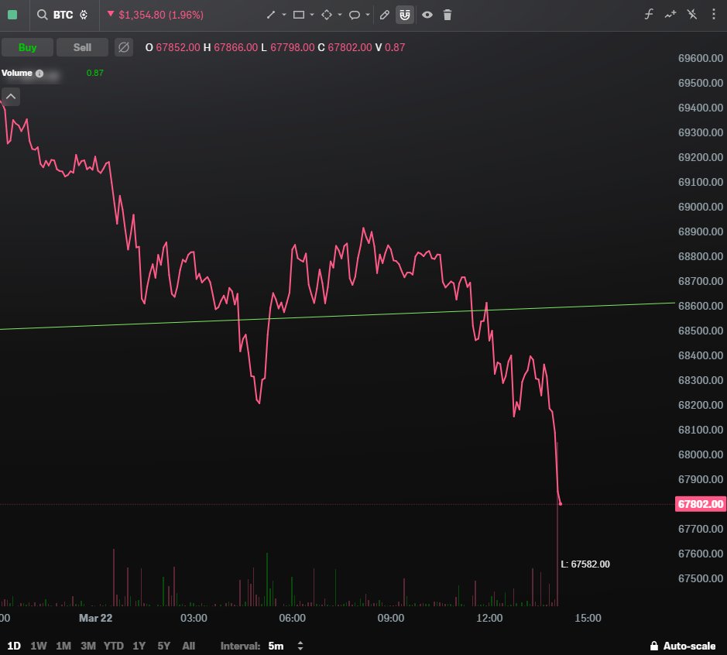
Task: Toggle the Auto-scale lock
Action: [x=683, y=646]
